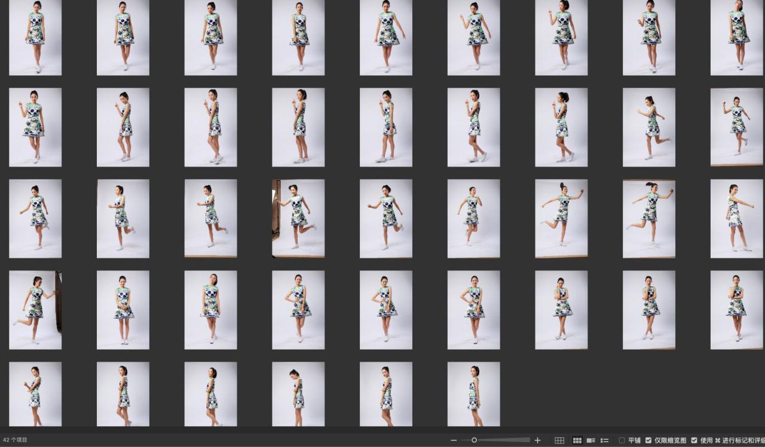This screenshot has height=447, width=765.
Task: Select bottom-row thumbnail with model looking down
Action: click(298, 394)
